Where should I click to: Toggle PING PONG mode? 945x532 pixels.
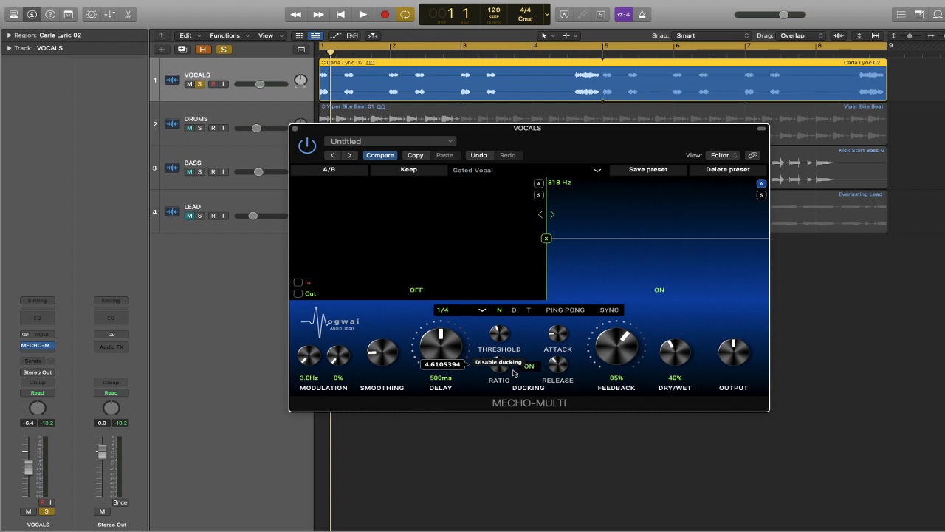pyautogui.click(x=565, y=310)
